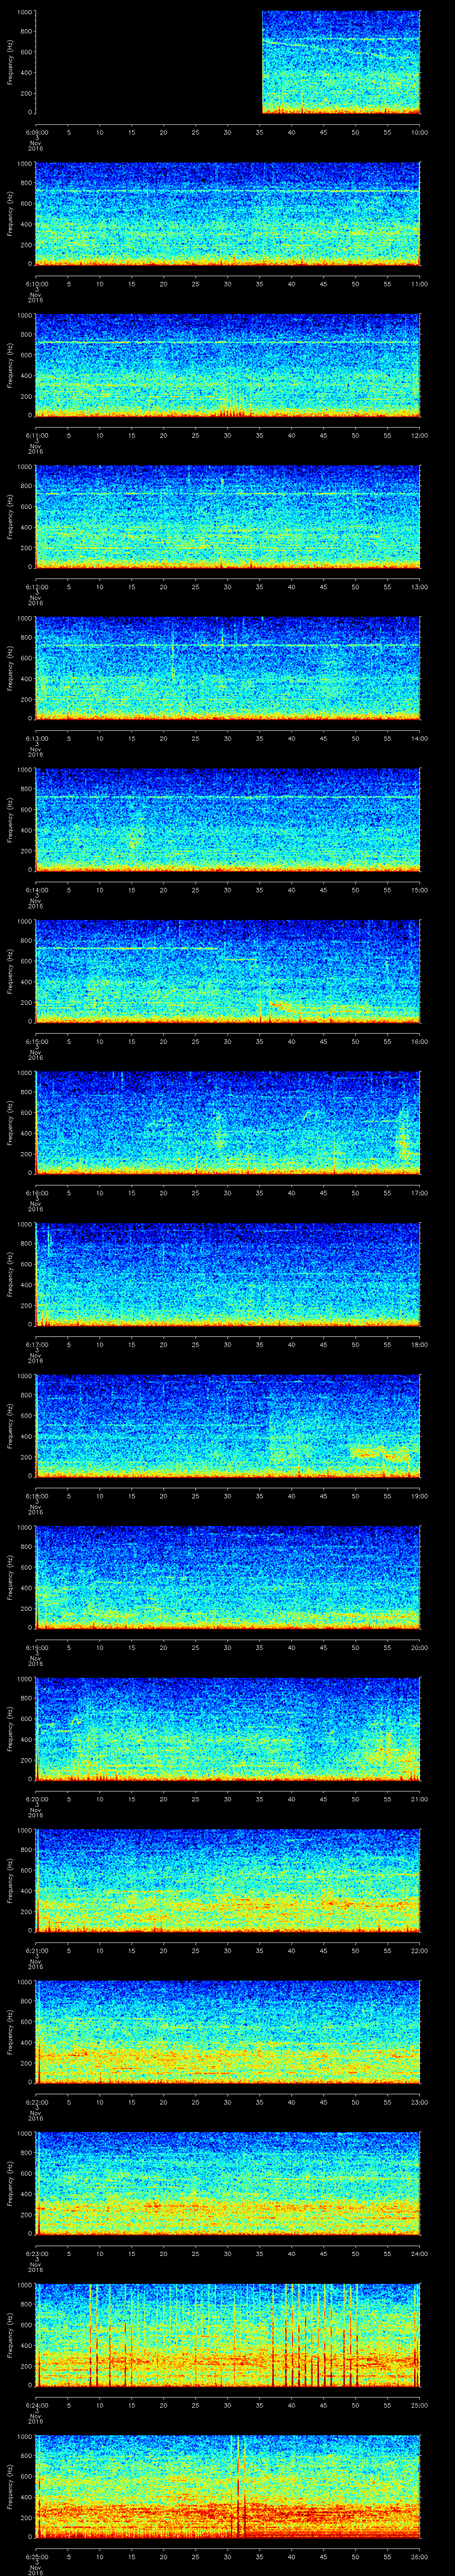Click the 10:00 end-of-axis label

pyautogui.click(x=419, y=132)
